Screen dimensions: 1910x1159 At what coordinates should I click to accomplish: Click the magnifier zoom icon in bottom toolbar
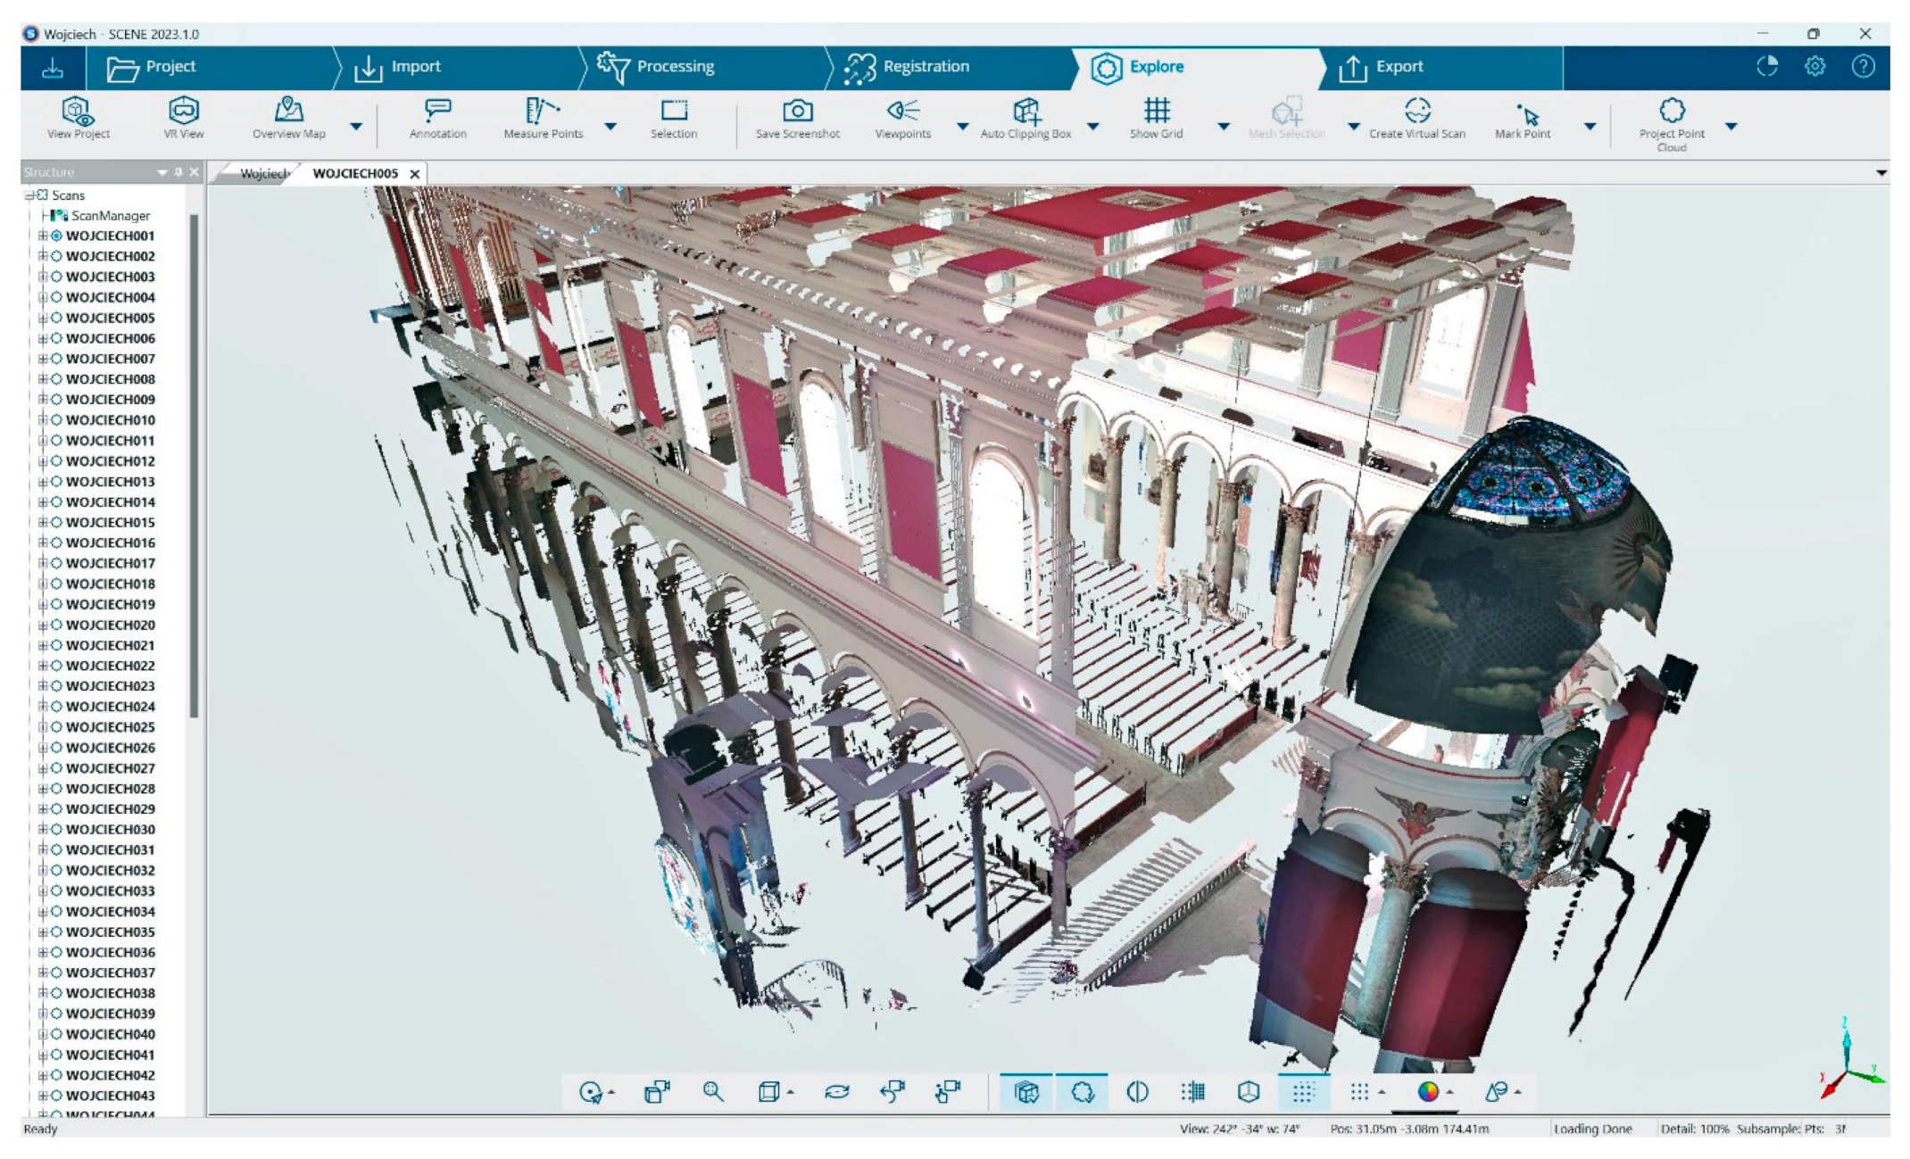712,1091
